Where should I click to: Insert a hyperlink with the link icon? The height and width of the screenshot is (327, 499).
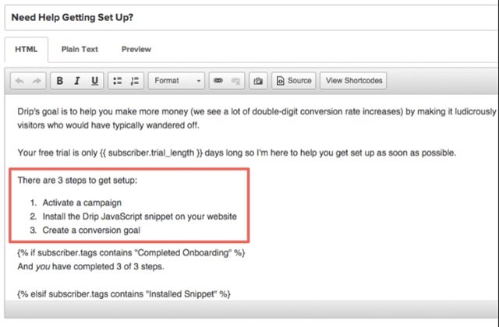(x=218, y=81)
